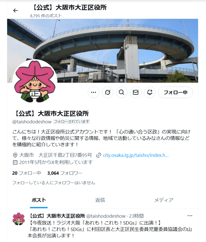Toggle the フォロー中 following button
The width and height of the screenshot is (206, 242).
(x=175, y=92)
